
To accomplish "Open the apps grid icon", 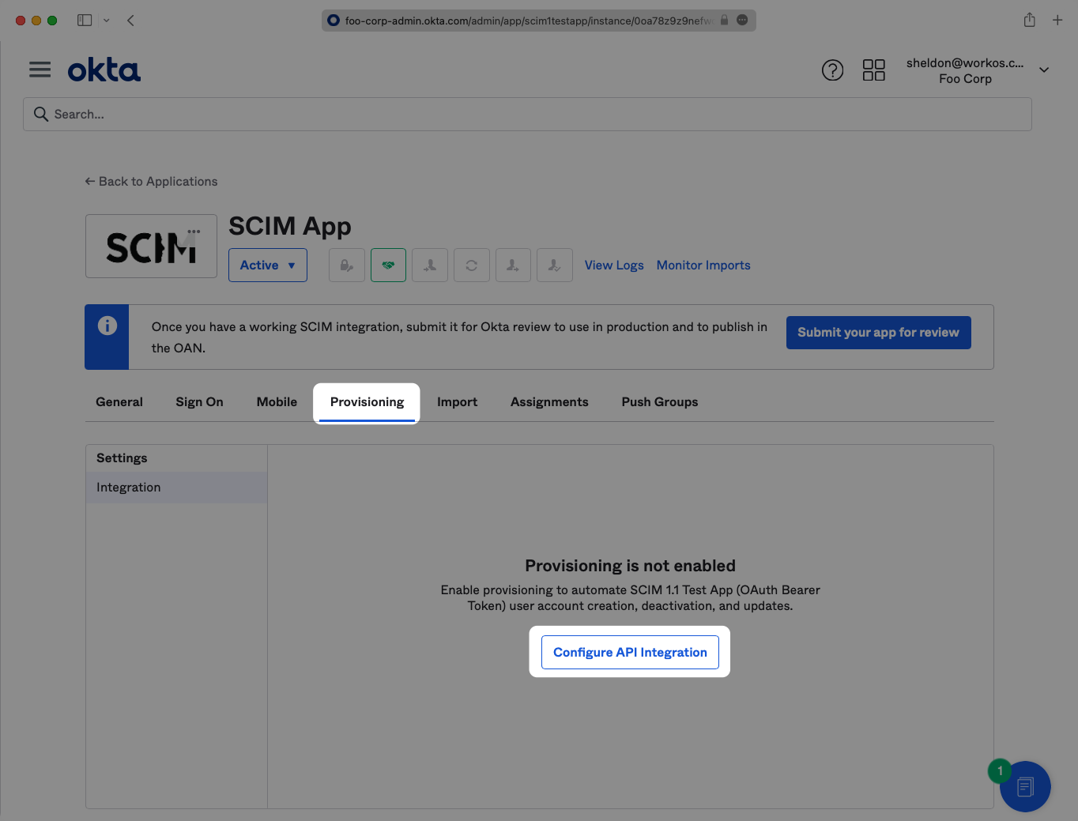I will tap(873, 70).
